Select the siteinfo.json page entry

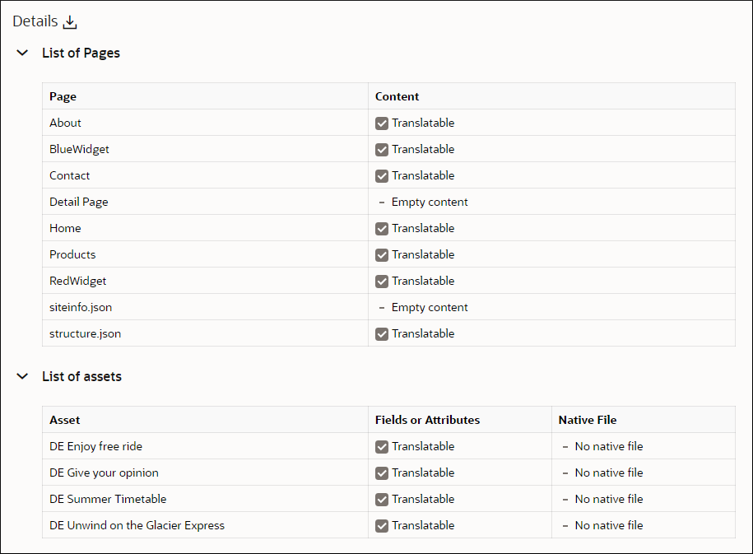tap(81, 307)
